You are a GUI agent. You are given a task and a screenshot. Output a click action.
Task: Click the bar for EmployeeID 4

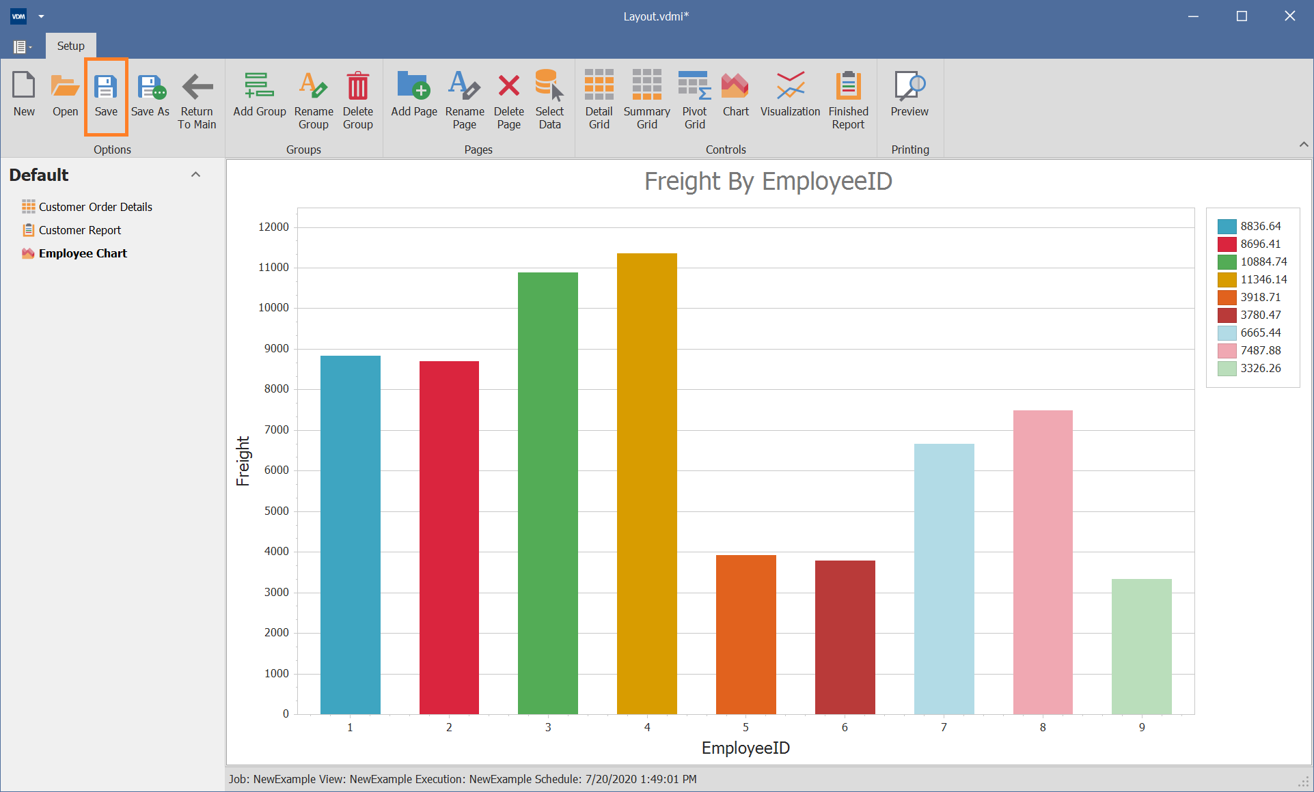[x=646, y=483]
